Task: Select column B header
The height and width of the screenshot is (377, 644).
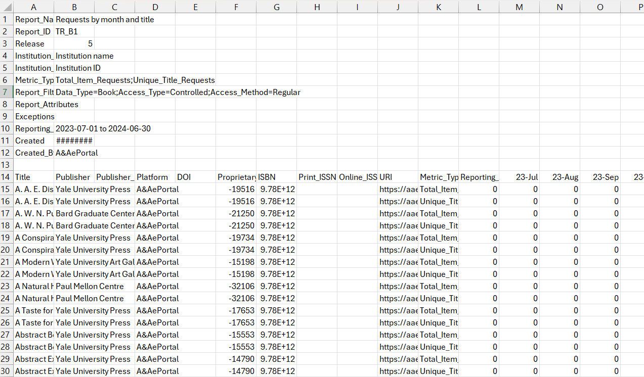Action: click(74, 7)
